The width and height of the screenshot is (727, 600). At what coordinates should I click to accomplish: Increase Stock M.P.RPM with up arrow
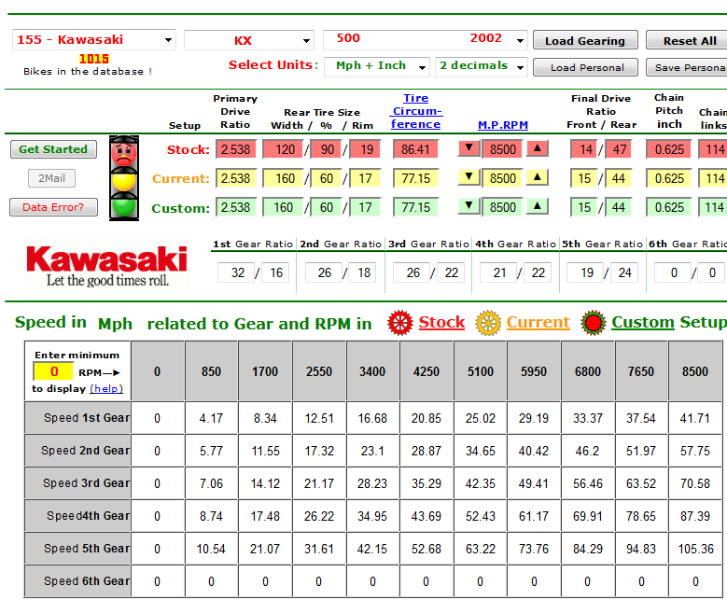[537, 148]
